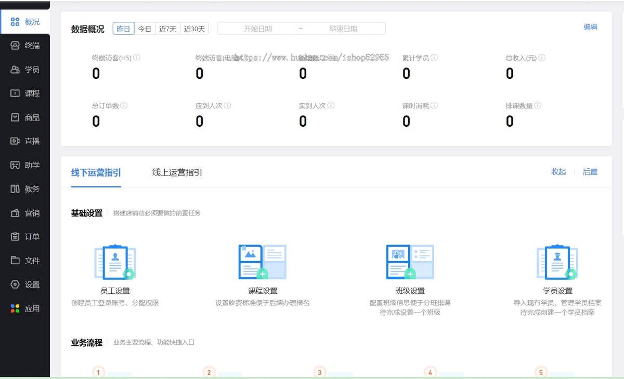Switch to the 线上运营指引 tab
624x379 pixels.
tap(177, 172)
